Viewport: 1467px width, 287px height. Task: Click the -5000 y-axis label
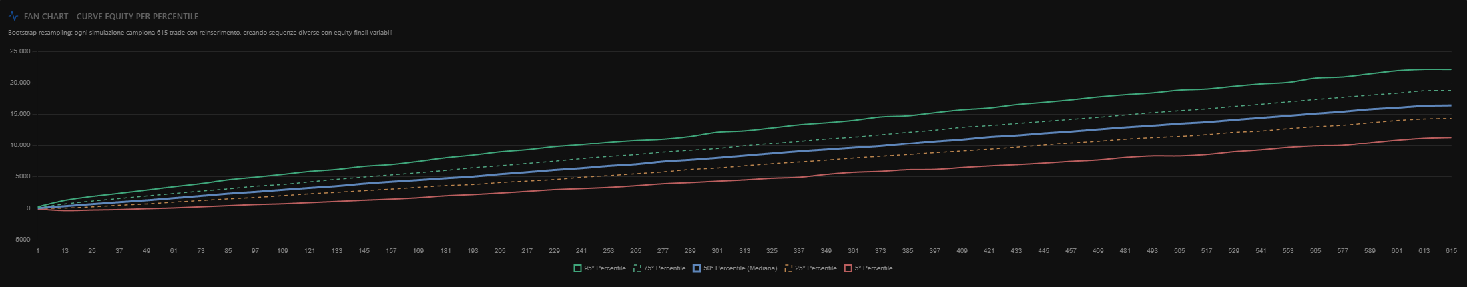pos(22,240)
